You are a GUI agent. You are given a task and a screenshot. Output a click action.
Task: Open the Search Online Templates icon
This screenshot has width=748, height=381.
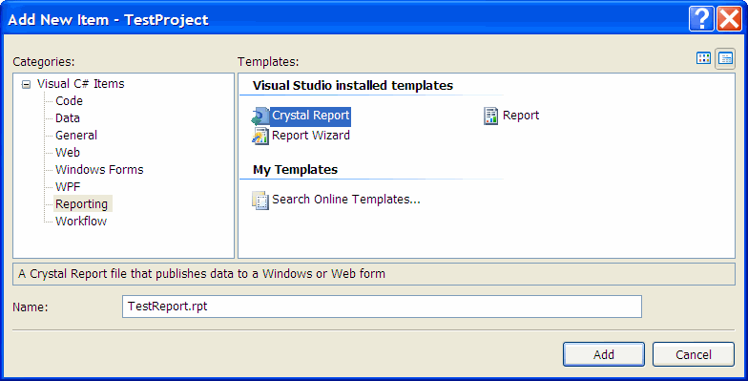(260, 201)
